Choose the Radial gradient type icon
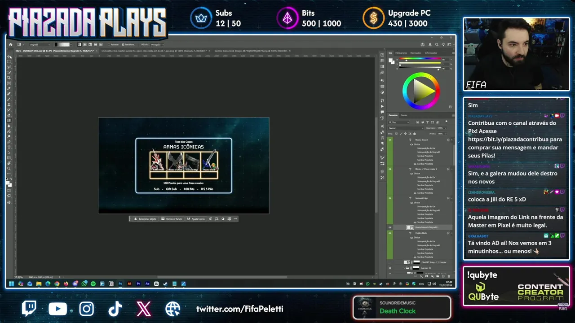The height and width of the screenshot is (323, 575). tap(85, 44)
